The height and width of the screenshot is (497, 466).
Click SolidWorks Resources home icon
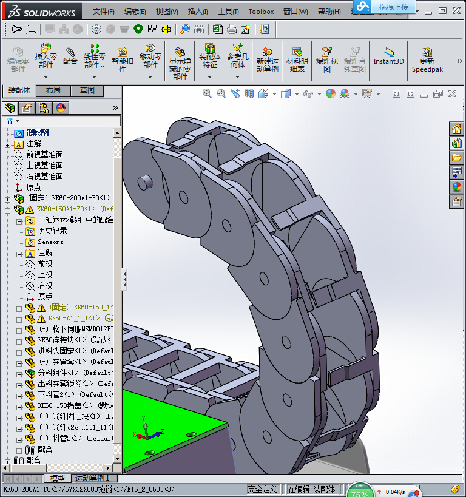[456, 129]
